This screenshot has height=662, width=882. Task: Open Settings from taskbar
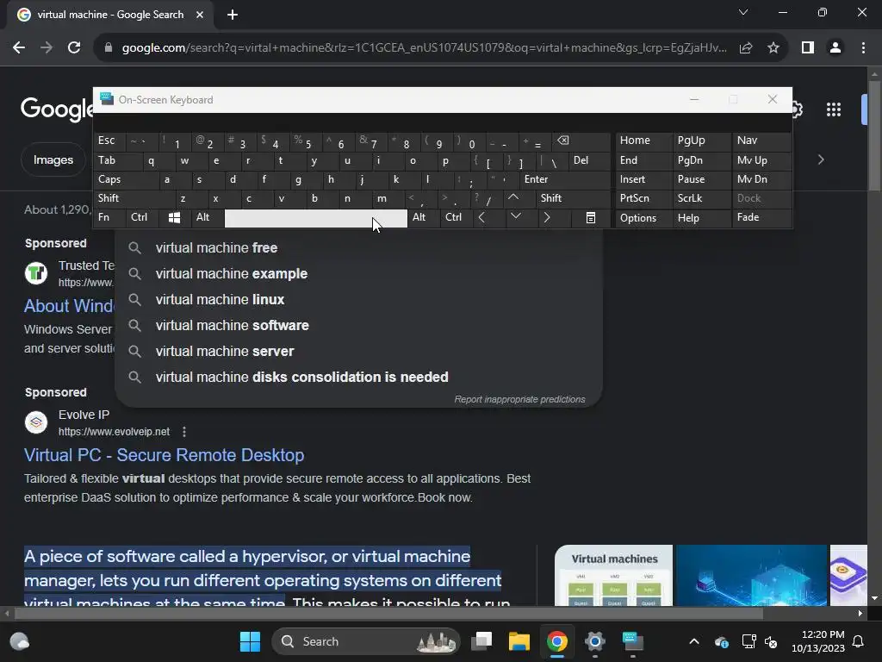pos(594,641)
